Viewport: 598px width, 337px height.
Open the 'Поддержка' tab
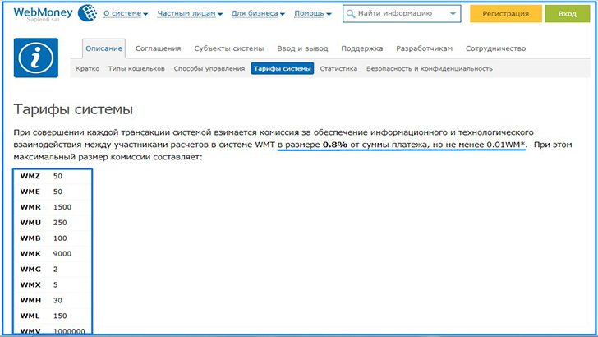click(x=362, y=48)
